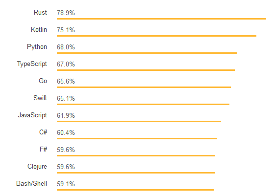
Task: Select the 60.4% value for C#
Action: coord(66,133)
